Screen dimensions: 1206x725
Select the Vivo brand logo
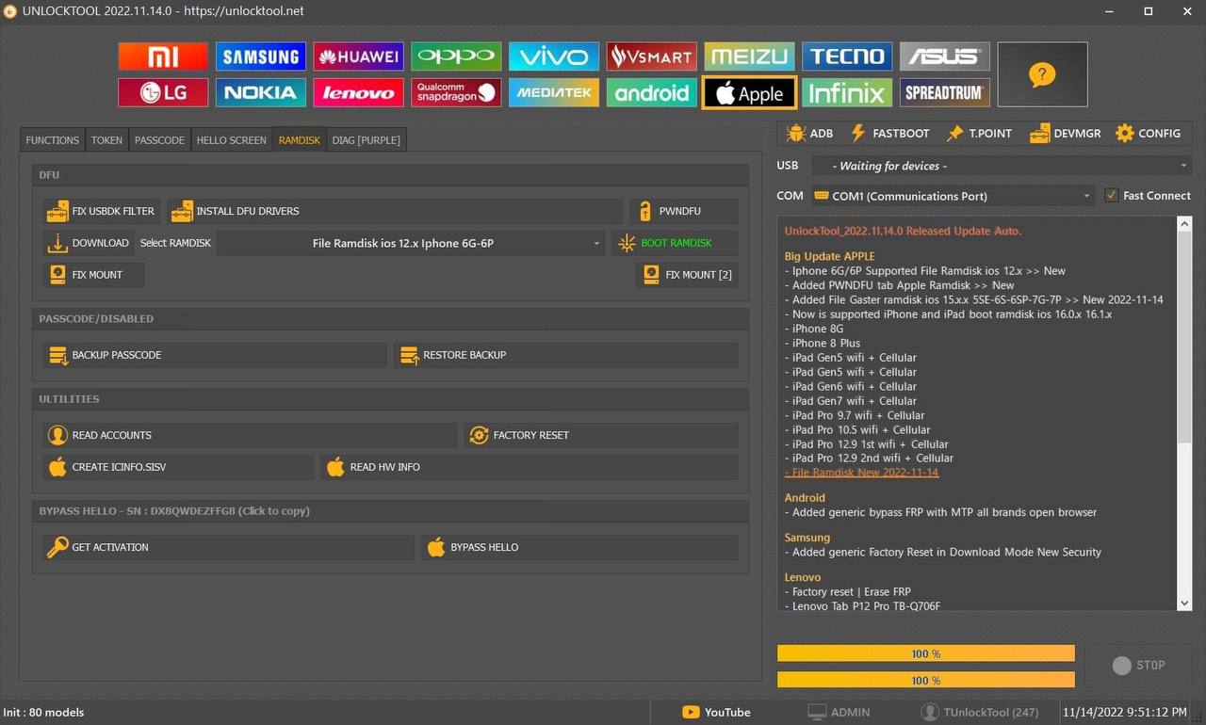coord(554,56)
